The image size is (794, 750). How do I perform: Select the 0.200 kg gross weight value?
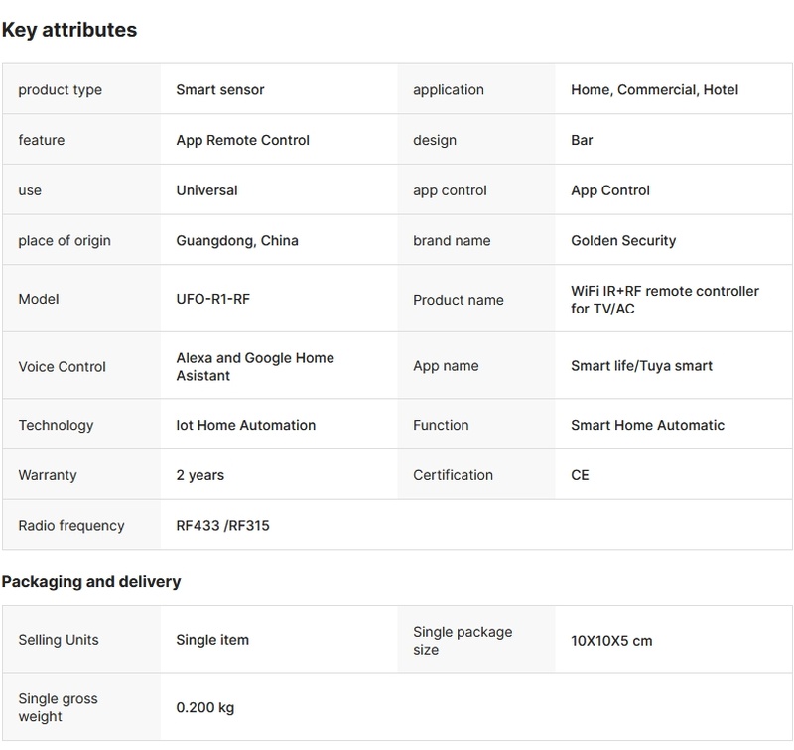205,708
